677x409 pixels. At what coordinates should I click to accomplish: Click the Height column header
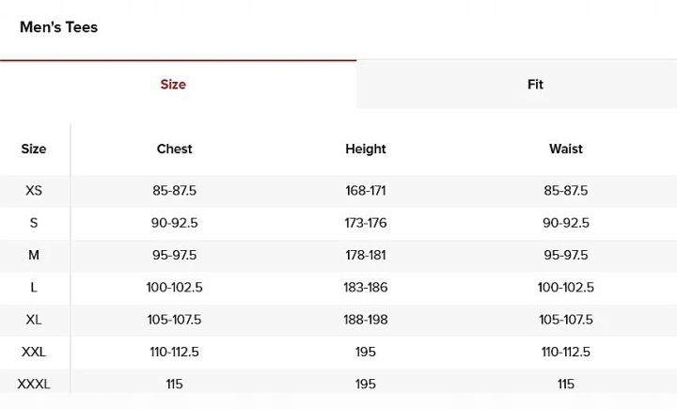pos(366,149)
